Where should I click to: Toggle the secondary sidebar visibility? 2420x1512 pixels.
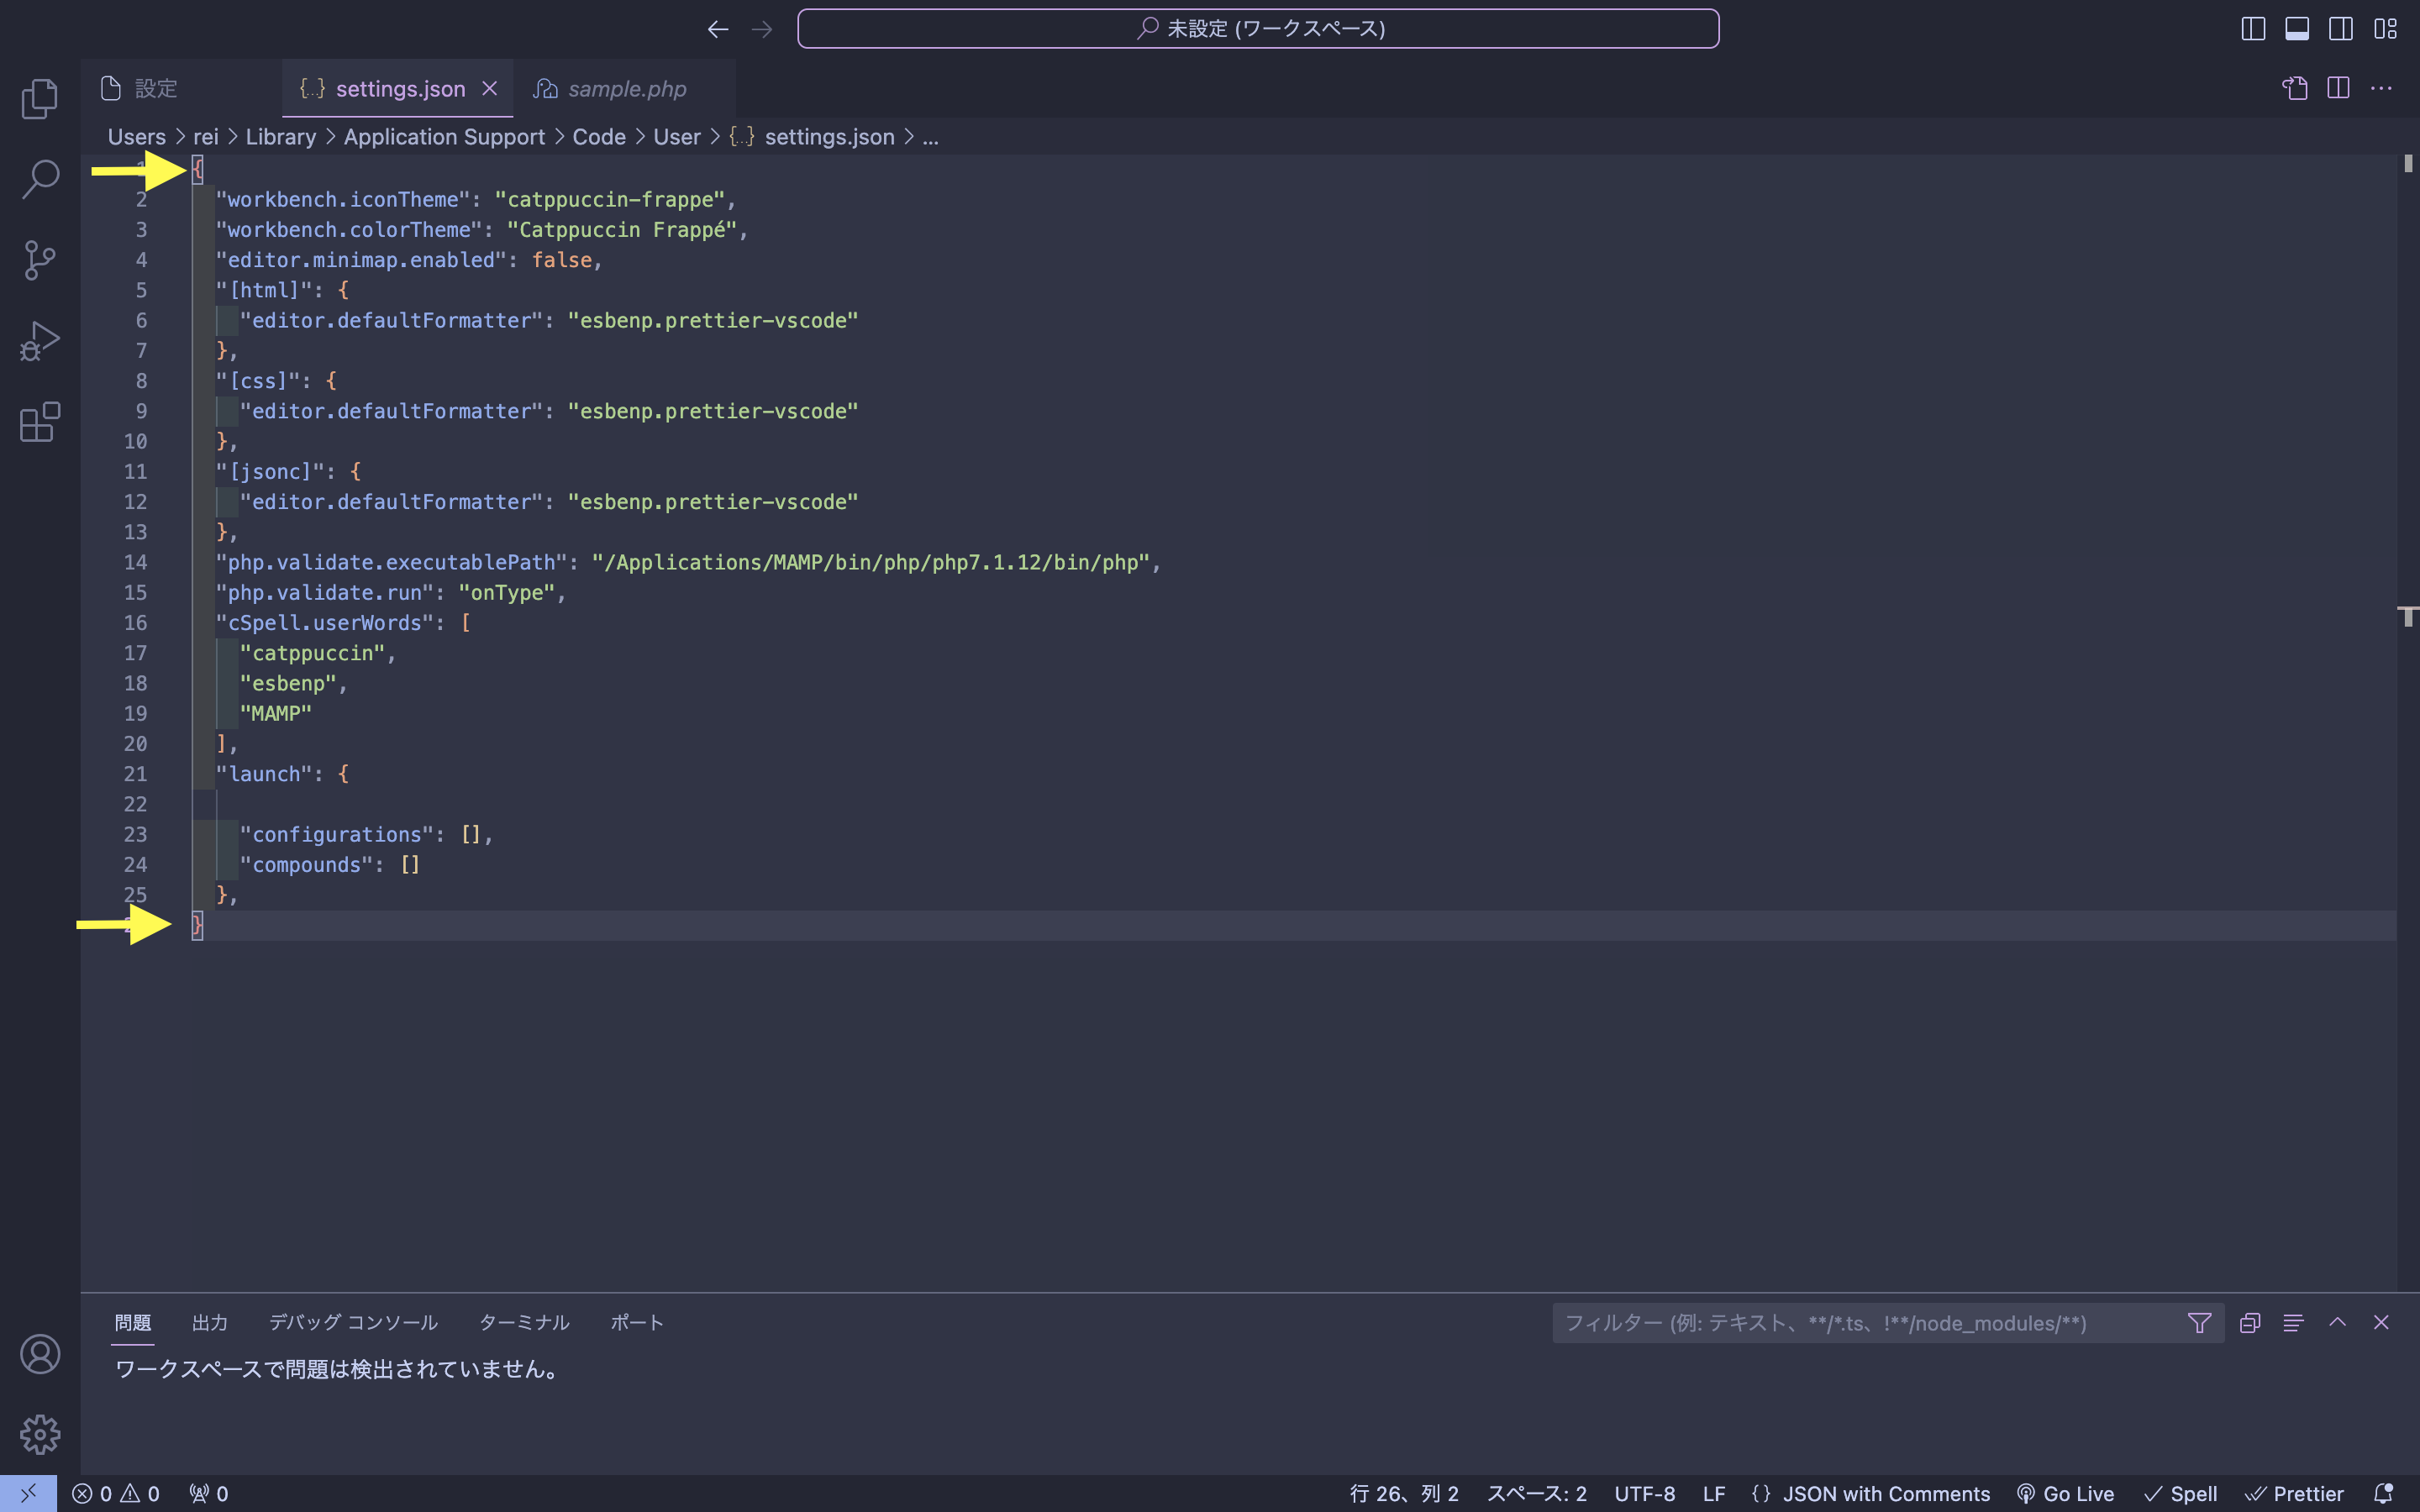pyautogui.click(x=2341, y=29)
